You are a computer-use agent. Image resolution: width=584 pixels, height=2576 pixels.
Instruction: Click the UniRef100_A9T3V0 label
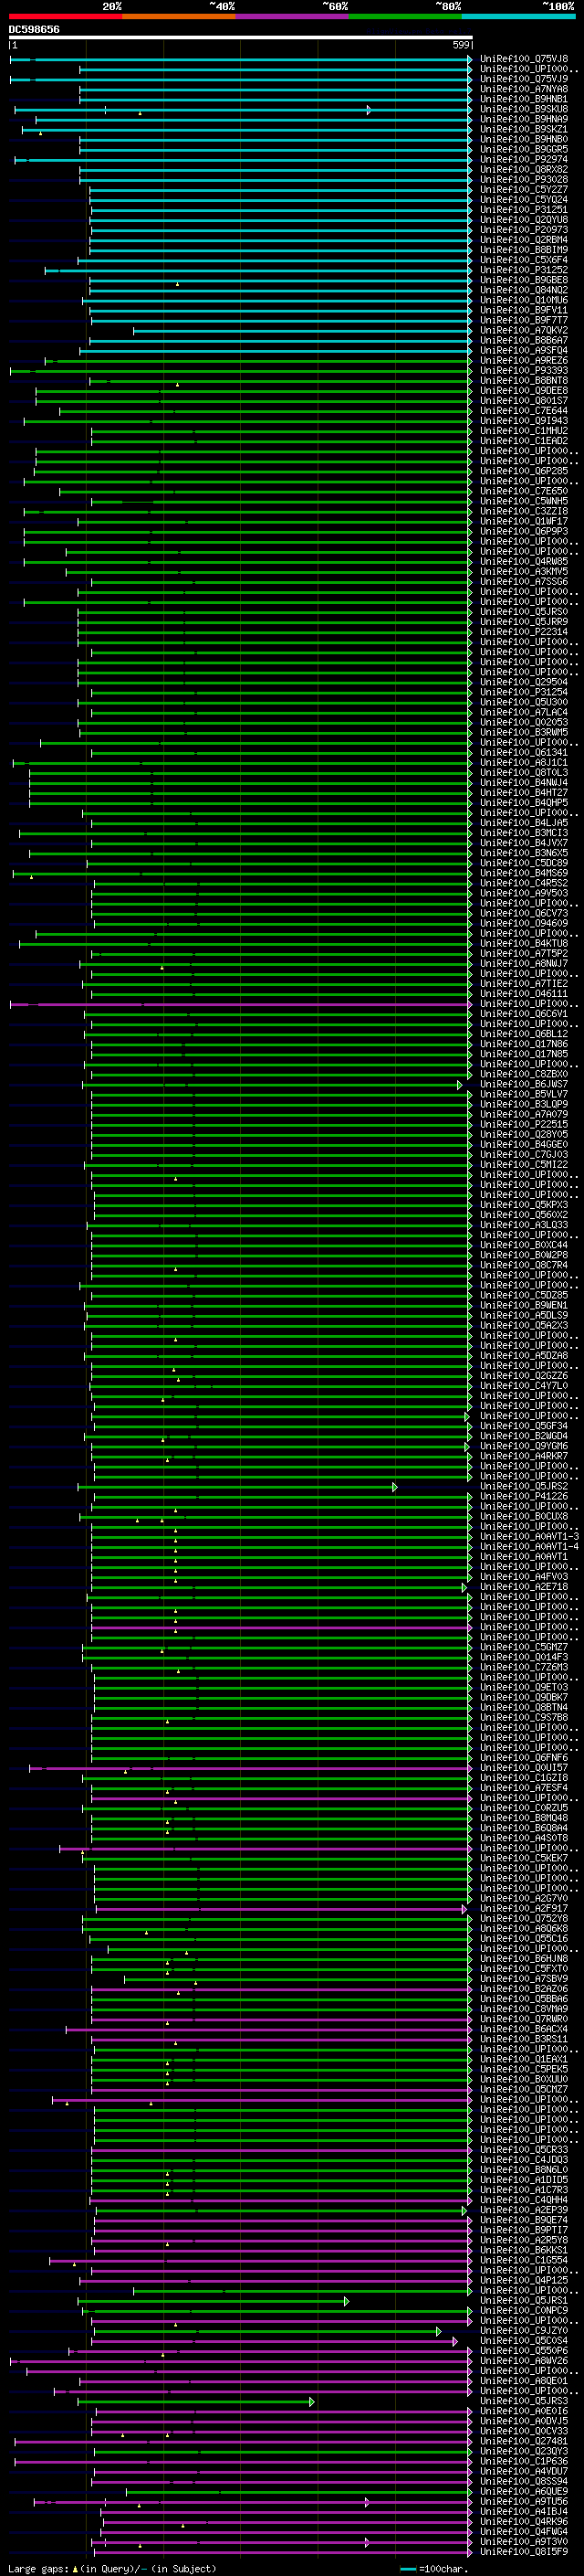(x=524, y=2542)
